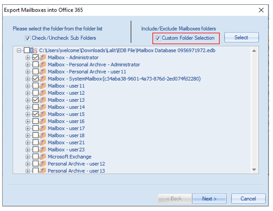Expand the Mailbox - user18 node

27,135
